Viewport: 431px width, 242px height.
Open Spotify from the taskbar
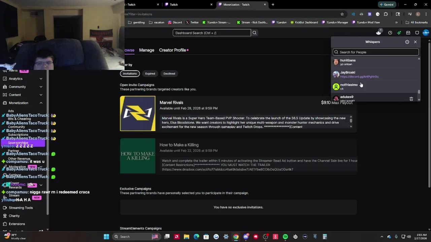(285, 237)
